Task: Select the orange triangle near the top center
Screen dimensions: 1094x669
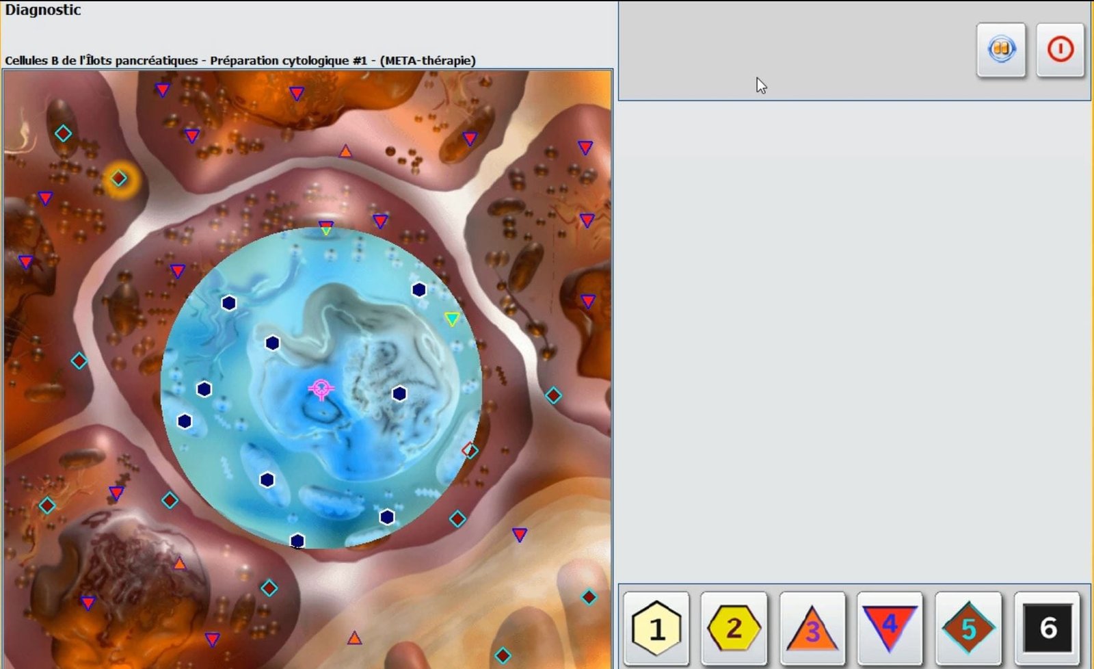Action: pyautogui.click(x=346, y=151)
